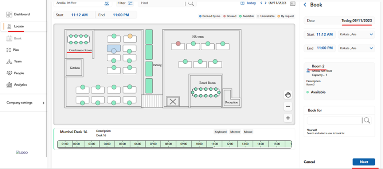The width and height of the screenshot is (383, 169).
Task: Select the 06:00 slot on the timeline
Action: tap(138, 144)
